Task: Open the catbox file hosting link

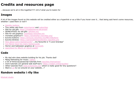Action: [32, 60]
